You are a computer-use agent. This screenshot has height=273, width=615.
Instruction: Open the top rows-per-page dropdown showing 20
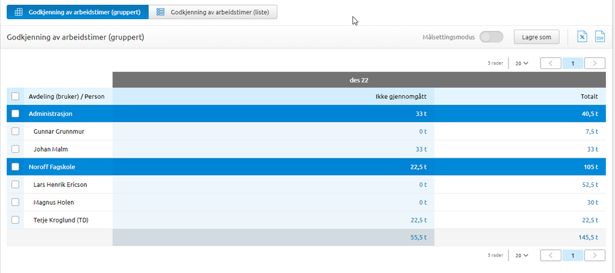tap(522, 63)
